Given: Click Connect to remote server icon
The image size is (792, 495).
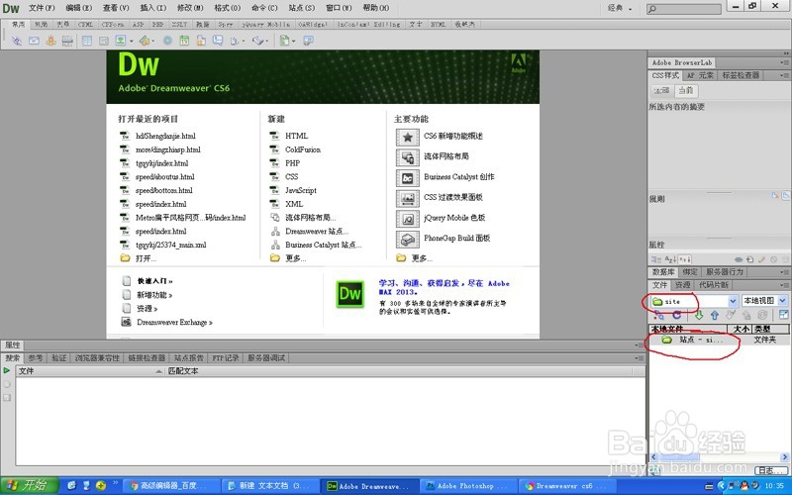Looking at the screenshot, I should (659, 315).
